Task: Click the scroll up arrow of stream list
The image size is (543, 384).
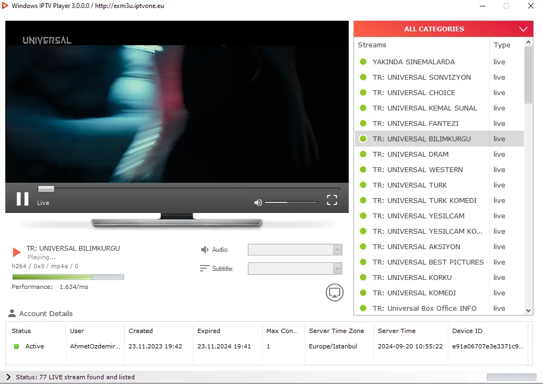Action: pyautogui.click(x=528, y=42)
